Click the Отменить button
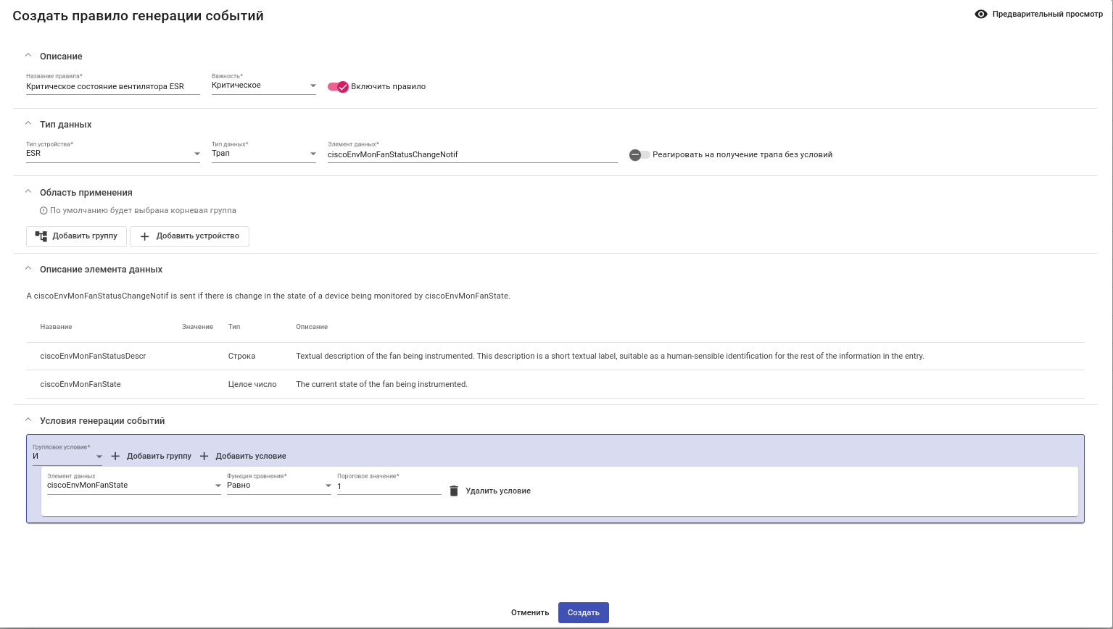 coord(530,613)
